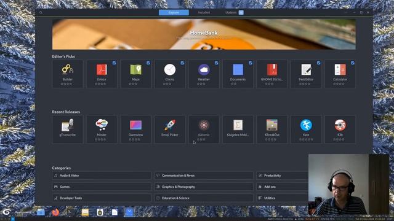Open the Kate app tile
Screen dimensions: 394x221
tap(306, 130)
